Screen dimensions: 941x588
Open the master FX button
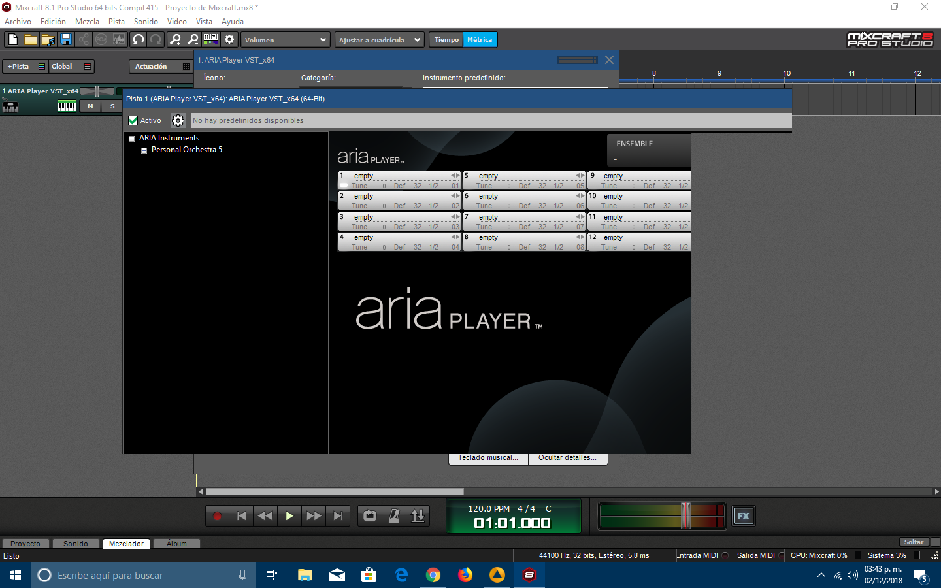point(744,516)
